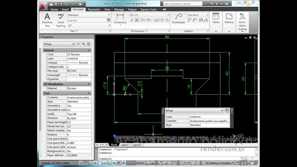Toggle the MODEL space status button
The width and height of the screenshot is (297, 167).
pyautogui.click(x=141, y=163)
